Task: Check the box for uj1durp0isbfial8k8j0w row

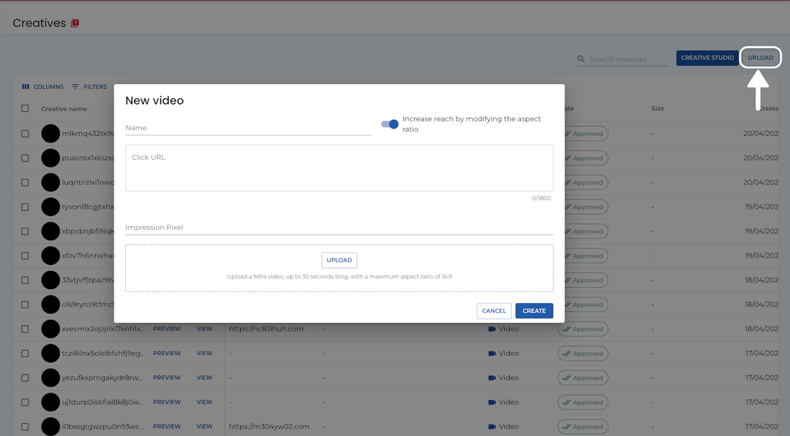Action: point(25,402)
